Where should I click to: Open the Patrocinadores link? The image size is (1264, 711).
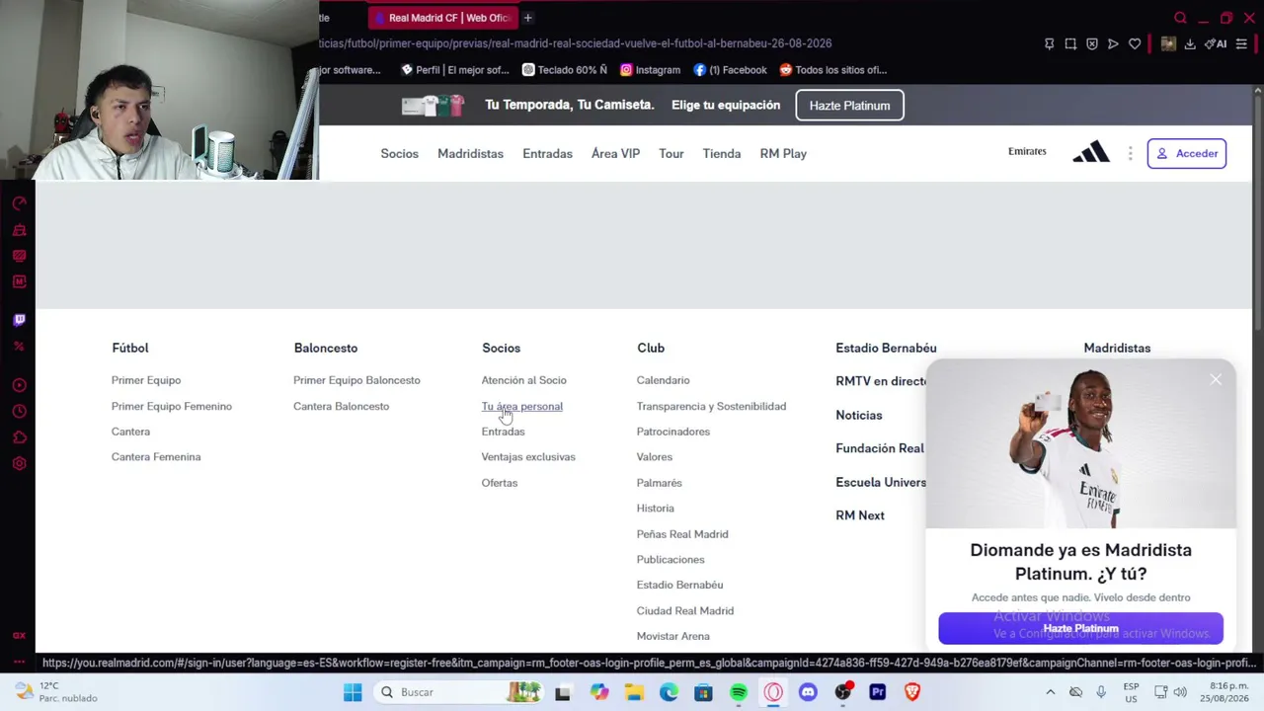pyautogui.click(x=673, y=432)
